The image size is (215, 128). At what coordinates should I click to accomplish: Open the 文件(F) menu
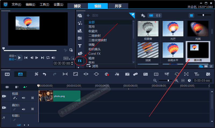16,5
